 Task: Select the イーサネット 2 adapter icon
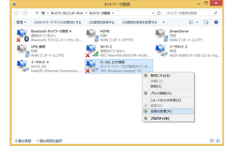[x=161, y=51]
